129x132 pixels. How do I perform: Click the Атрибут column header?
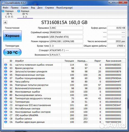pos(38,61)
